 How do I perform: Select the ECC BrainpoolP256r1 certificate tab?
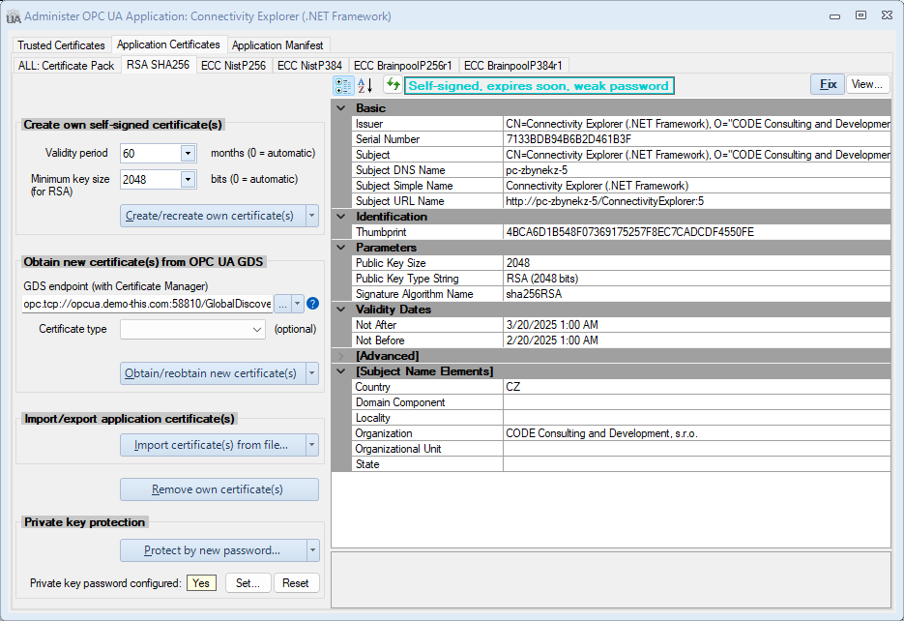click(x=403, y=66)
